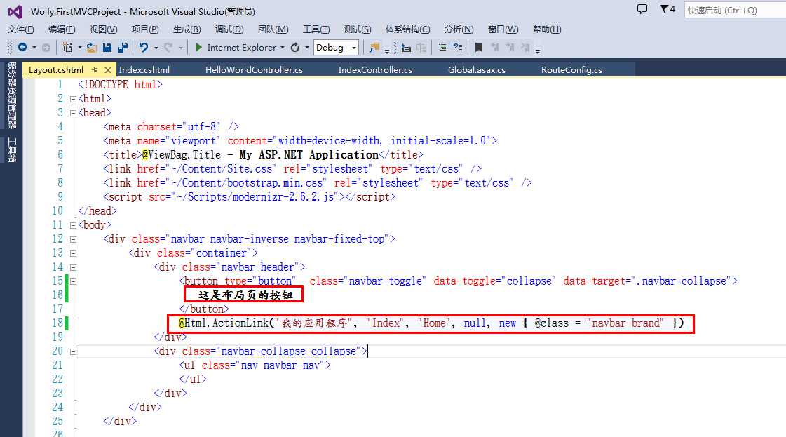The width and height of the screenshot is (786, 437).
Task: Pin the _Layout.cshtml tab
Action: (95, 69)
